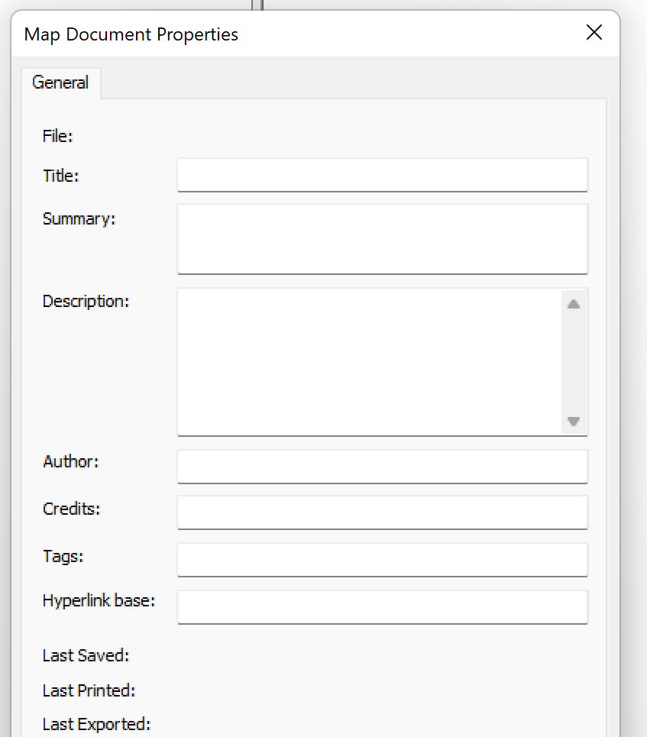Click the scrollbar up arrow in Description

click(x=574, y=302)
